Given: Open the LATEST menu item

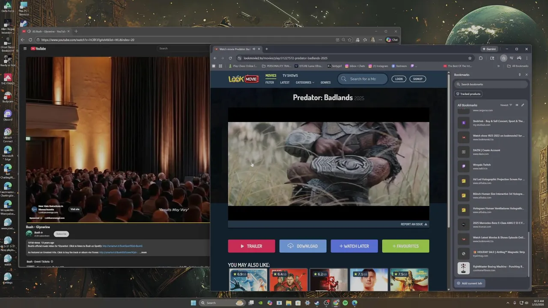Looking at the screenshot, I should [285, 83].
